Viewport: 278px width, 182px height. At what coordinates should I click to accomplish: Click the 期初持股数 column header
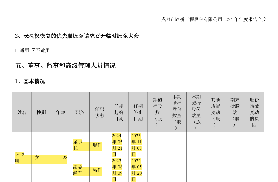tap(157, 112)
